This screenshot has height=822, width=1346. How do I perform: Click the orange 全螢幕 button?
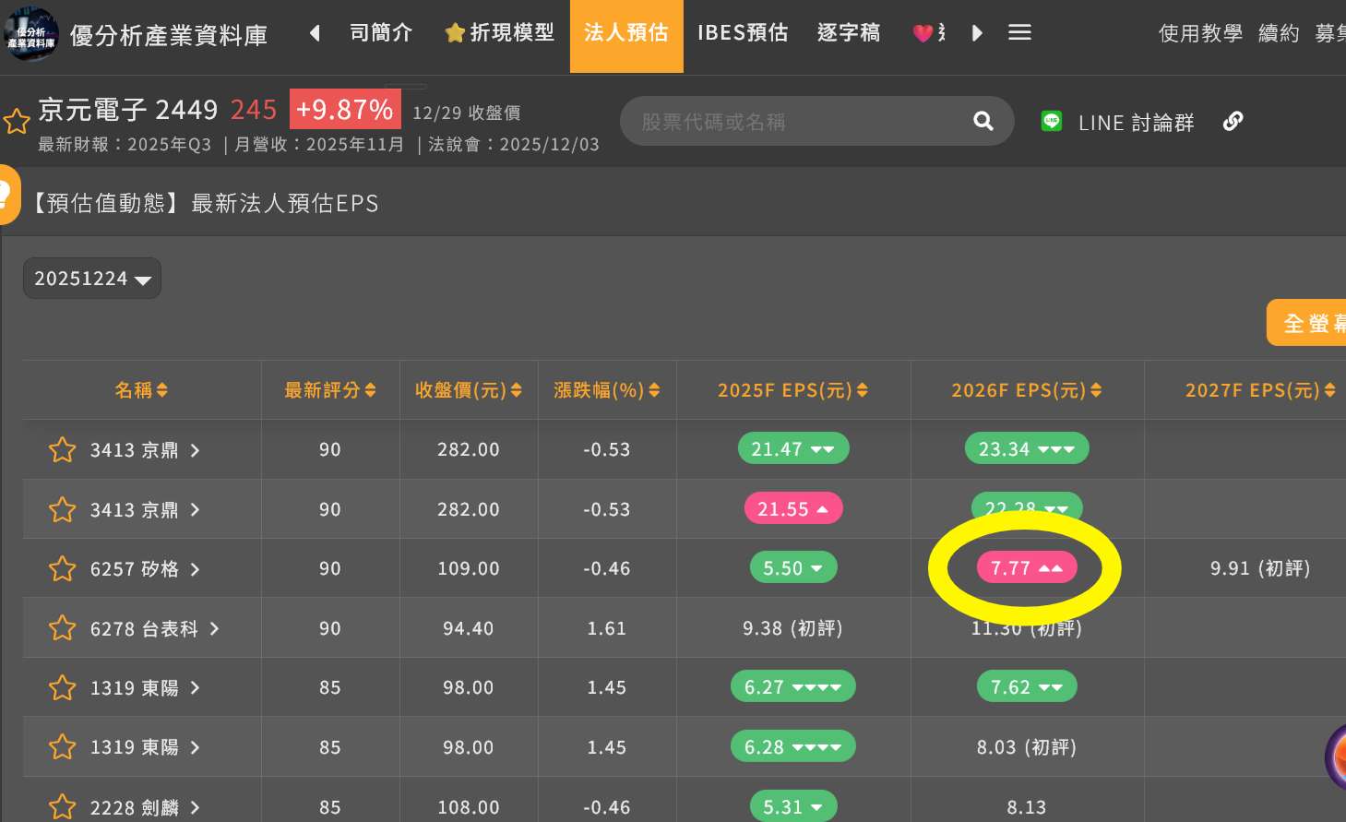tap(1310, 323)
